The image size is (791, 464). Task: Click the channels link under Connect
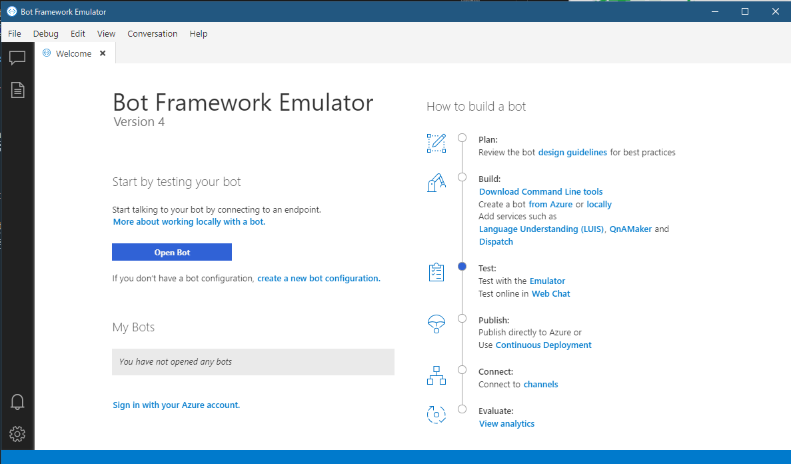[541, 385]
